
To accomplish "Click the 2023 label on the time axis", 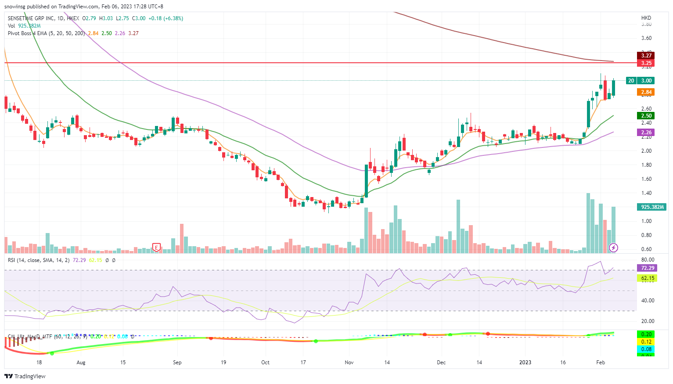I will [x=525, y=362].
